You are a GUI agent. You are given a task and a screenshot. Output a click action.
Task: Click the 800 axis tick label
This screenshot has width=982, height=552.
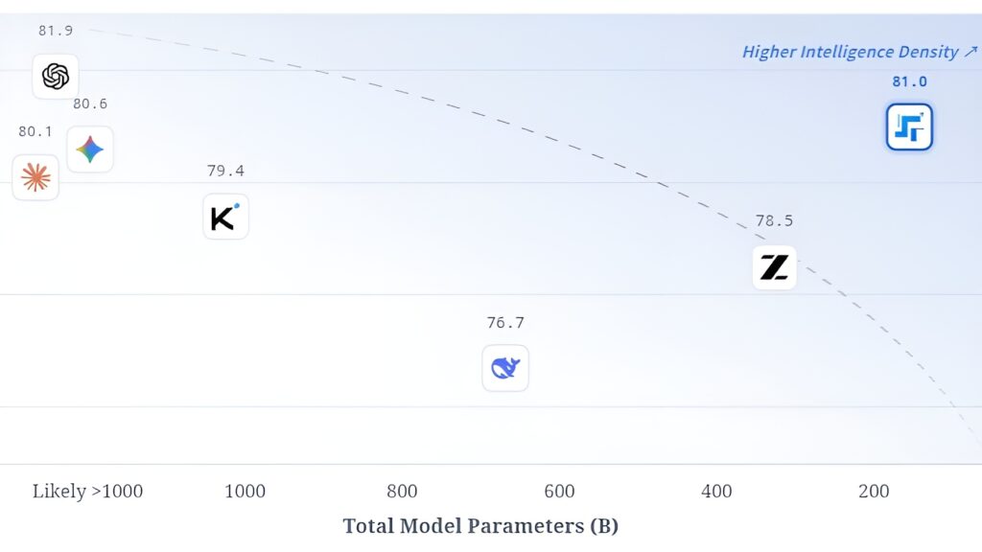point(402,492)
